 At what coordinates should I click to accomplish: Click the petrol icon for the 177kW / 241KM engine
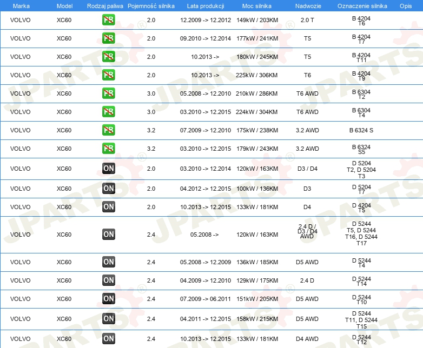point(108,38)
